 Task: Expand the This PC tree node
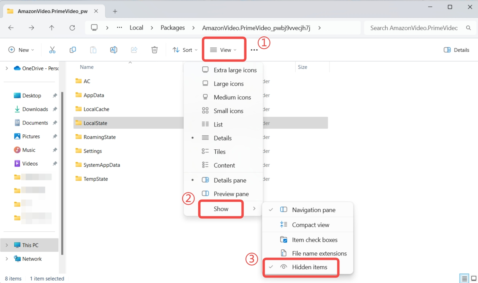pyautogui.click(x=7, y=245)
